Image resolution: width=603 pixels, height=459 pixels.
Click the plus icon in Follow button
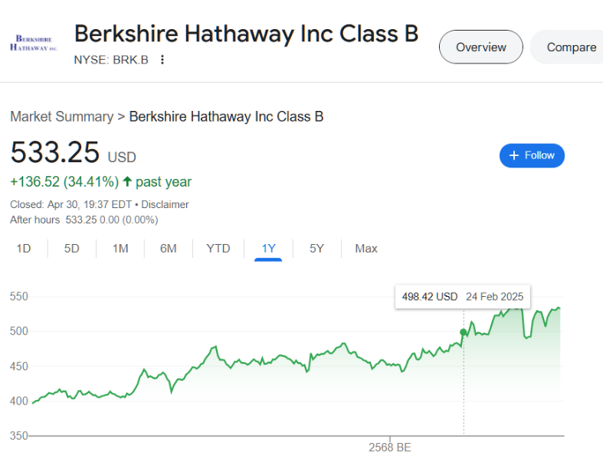point(514,155)
